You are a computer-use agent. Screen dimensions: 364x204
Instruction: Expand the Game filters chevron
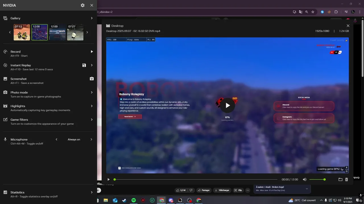pyautogui.click(x=92, y=120)
